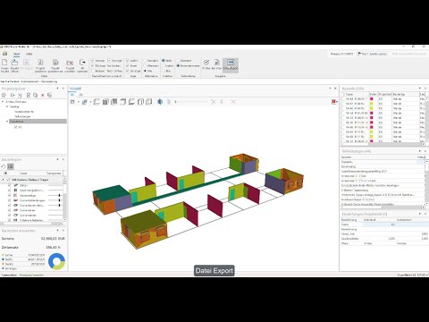Viewport: 429px width, 322px height.
Task: Select Kostenelemente in the project tree
Action: tap(24, 112)
